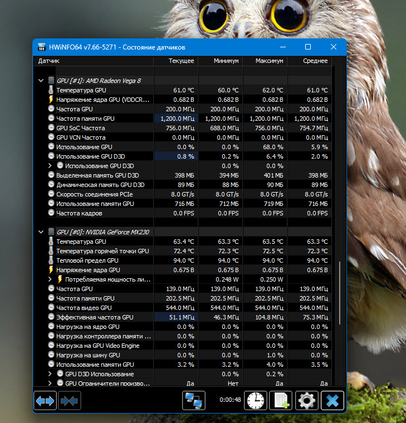Click the Минимум column header
The width and height of the screenshot is (406, 423).
point(221,61)
